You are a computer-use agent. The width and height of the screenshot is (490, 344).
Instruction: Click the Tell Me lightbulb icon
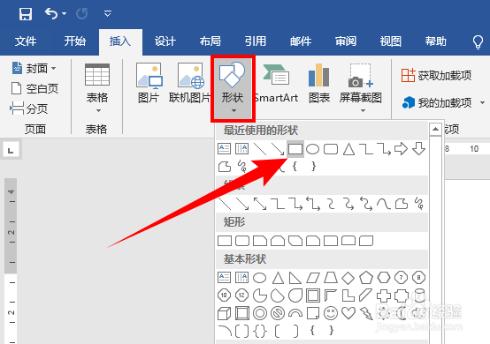coord(478,41)
